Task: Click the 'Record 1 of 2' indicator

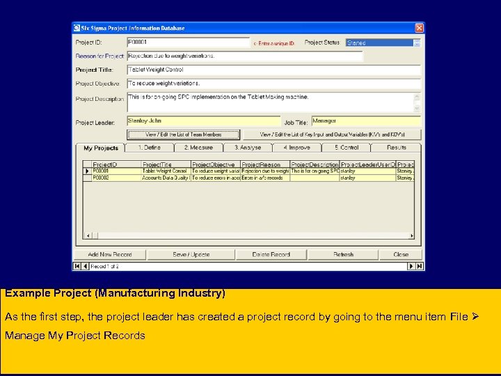Action: click(105, 266)
